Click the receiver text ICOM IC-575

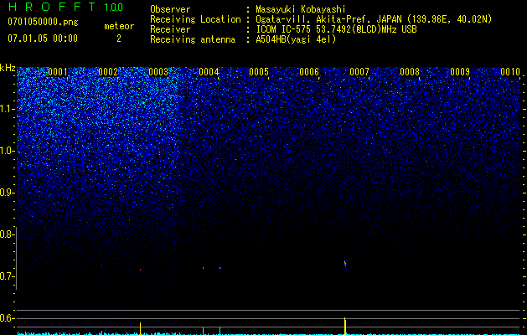[284, 29]
